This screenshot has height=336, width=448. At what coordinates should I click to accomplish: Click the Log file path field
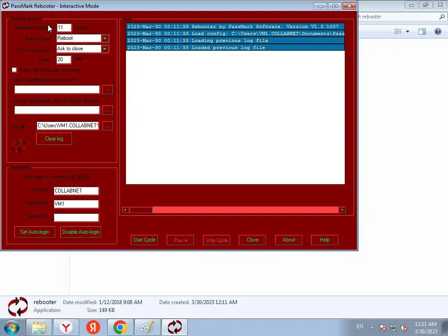click(x=68, y=126)
